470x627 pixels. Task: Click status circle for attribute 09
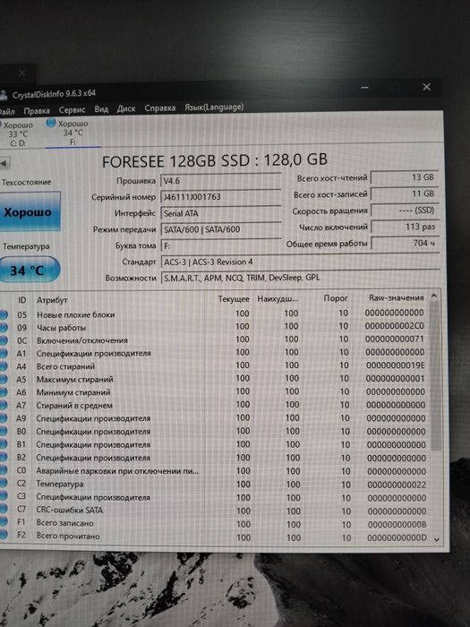point(4,328)
